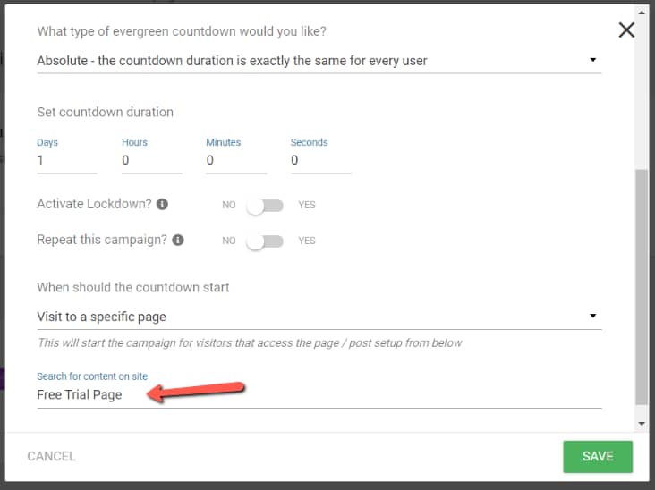
Task: Click the dialog's vertical scrollbar thumb
Action: [641, 286]
